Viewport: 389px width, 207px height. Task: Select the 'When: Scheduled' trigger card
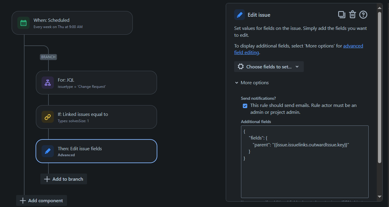click(x=72, y=23)
